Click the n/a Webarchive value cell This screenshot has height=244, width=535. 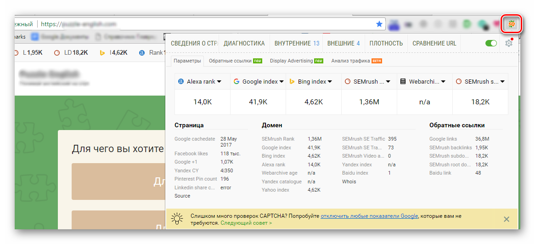[x=424, y=102]
